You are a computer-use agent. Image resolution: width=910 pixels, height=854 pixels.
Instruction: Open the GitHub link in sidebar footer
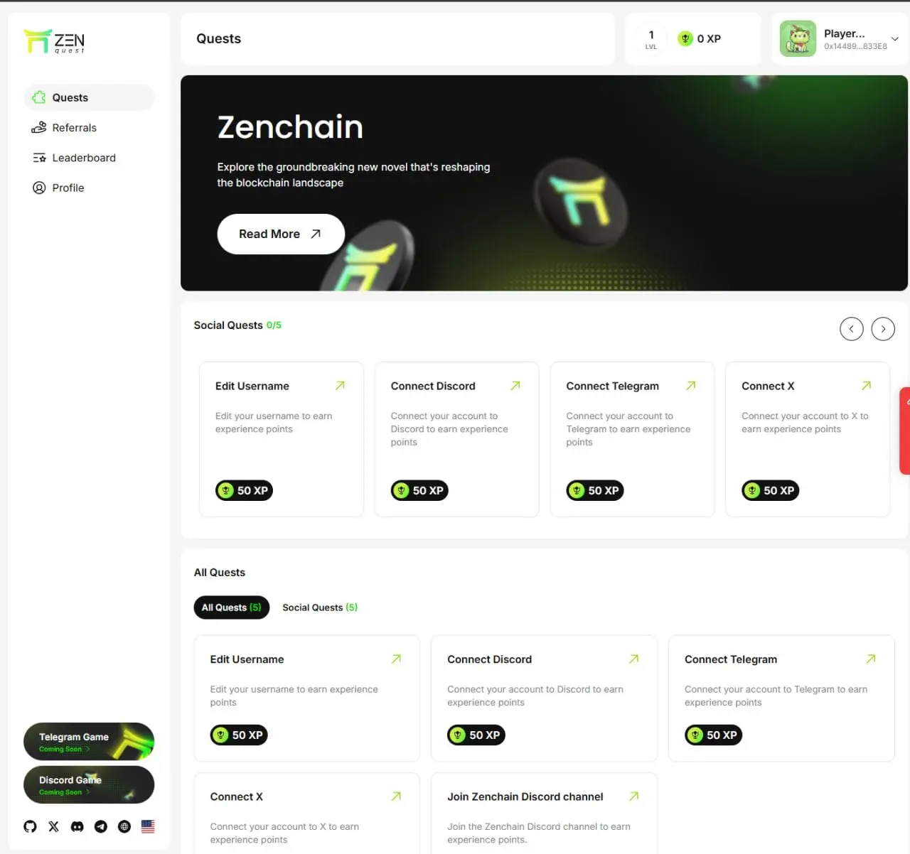pyautogui.click(x=30, y=826)
